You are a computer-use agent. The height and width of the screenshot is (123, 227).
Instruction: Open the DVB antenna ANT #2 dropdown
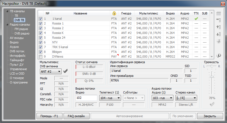51,72
